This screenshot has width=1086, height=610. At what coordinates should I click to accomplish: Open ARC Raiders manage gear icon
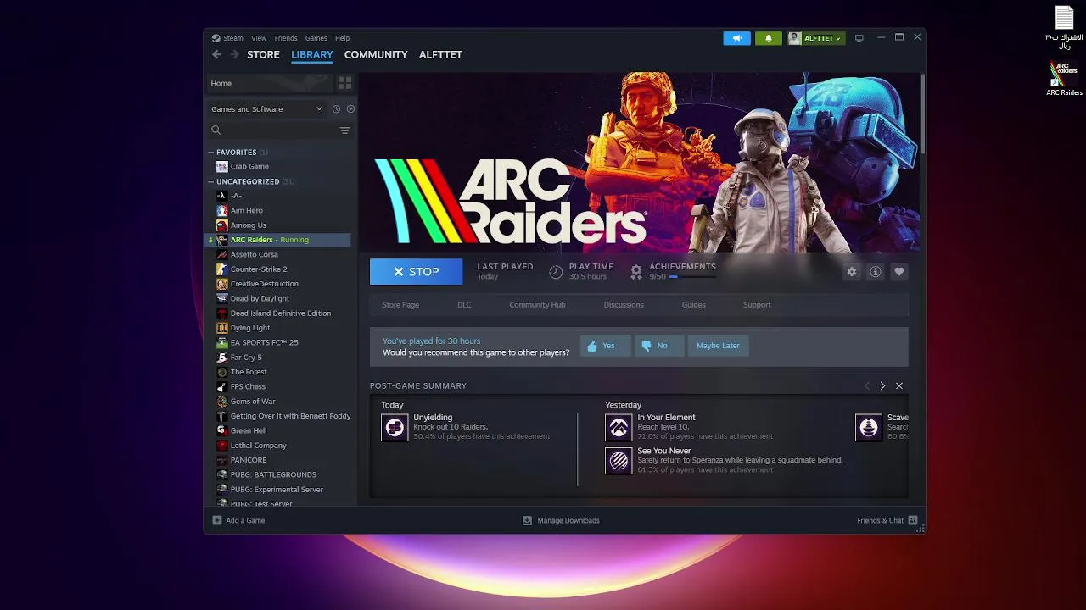click(x=852, y=272)
